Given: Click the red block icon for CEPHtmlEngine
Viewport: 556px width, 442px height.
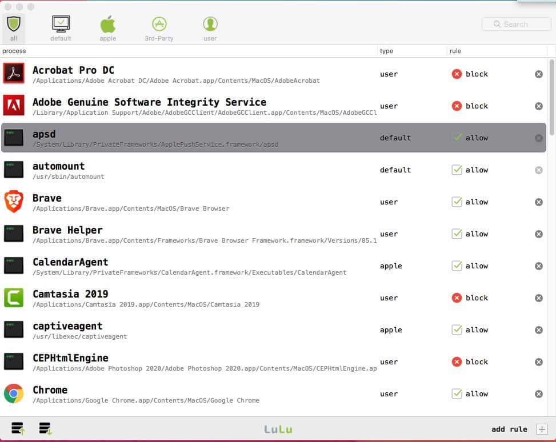Looking at the screenshot, I should (x=457, y=362).
